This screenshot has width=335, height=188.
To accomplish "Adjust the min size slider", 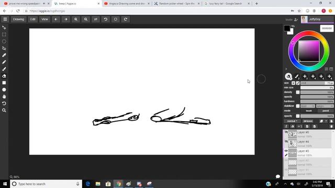I will pyautogui.click(x=317, y=88).
